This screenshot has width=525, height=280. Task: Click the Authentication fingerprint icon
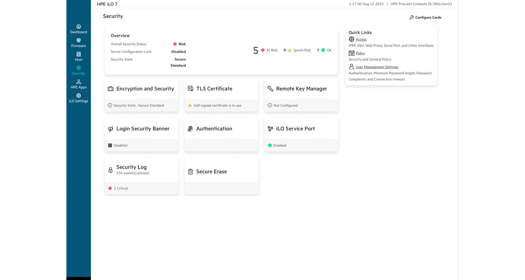pos(190,129)
